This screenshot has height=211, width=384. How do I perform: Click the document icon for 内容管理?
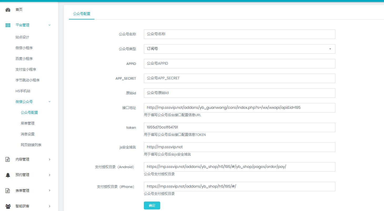coord(8,159)
